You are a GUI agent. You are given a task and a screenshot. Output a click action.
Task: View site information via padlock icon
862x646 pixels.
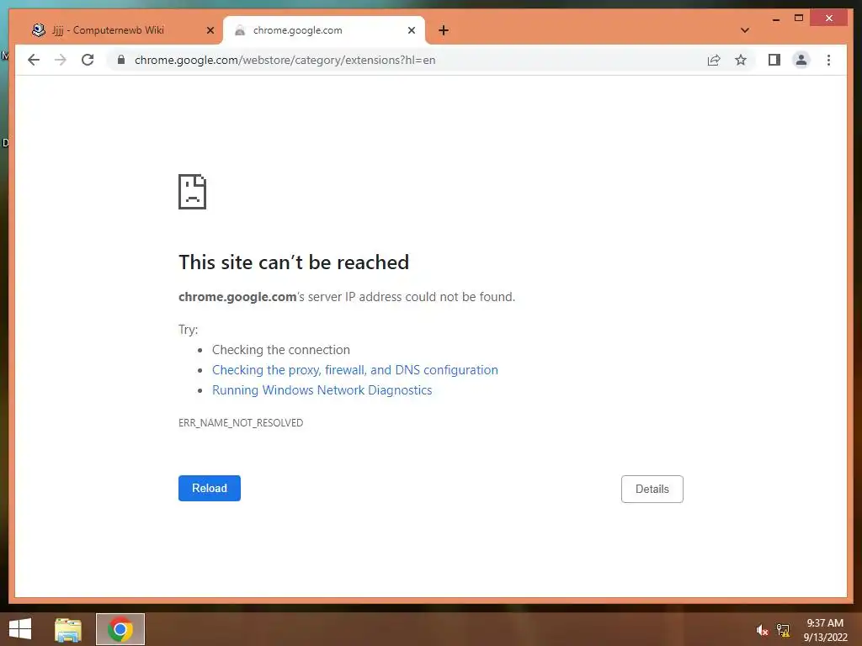[121, 60]
